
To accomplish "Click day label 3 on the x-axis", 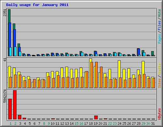I will pyautogui.click(x=20, y=124).
